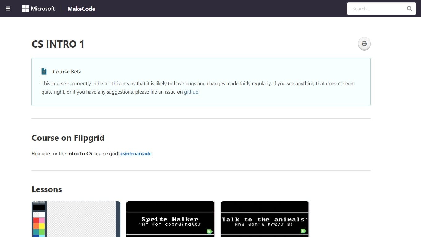
Task: Click the CS INTRO 1 heading
Action: coord(58,44)
